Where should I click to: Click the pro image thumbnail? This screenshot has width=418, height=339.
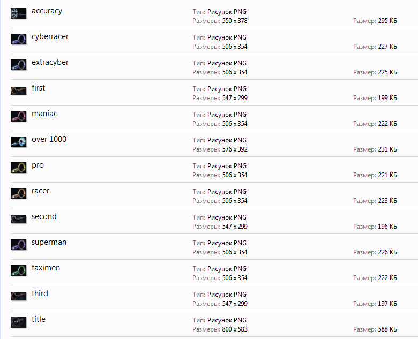coord(19,168)
